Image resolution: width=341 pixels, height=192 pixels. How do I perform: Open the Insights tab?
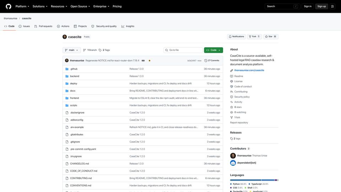click(128, 26)
